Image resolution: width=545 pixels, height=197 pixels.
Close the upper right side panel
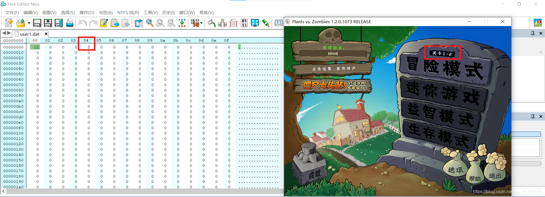point(541,33)
